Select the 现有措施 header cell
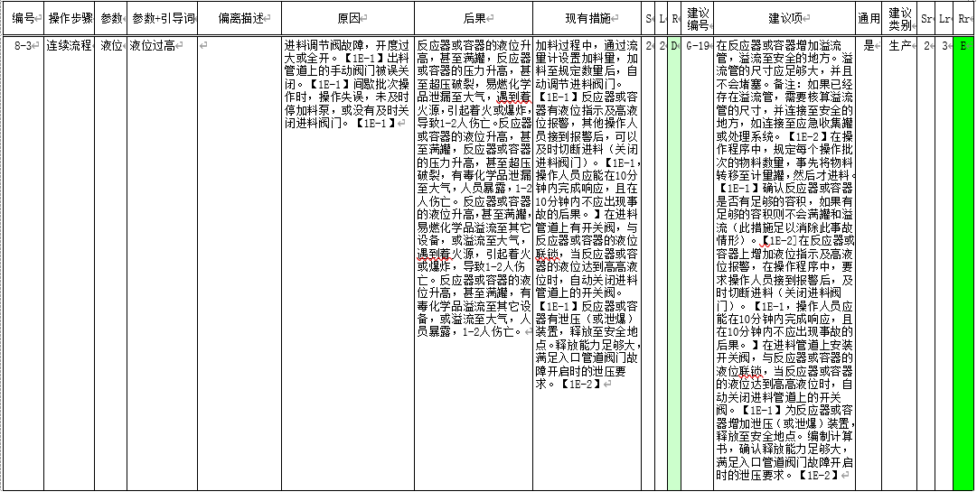Screen dimensions: 977x501 (x=587, y=19)
